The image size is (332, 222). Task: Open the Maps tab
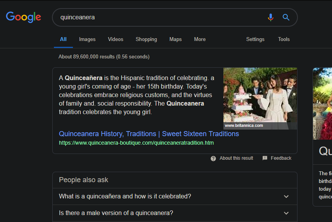176,39
